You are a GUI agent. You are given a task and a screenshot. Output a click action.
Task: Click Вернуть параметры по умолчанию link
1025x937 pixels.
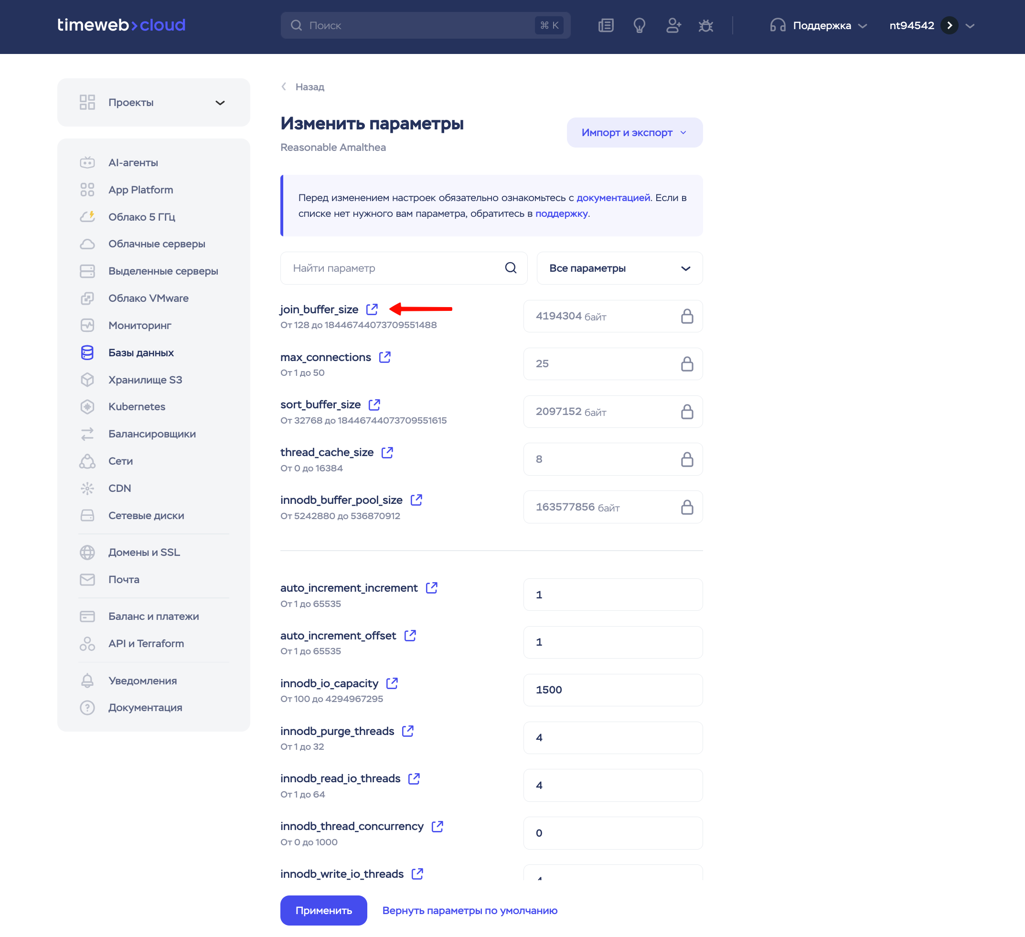(x=470, y=910)
